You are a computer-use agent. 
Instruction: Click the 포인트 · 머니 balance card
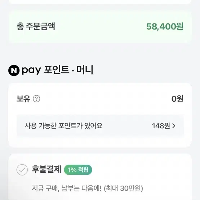100,115
